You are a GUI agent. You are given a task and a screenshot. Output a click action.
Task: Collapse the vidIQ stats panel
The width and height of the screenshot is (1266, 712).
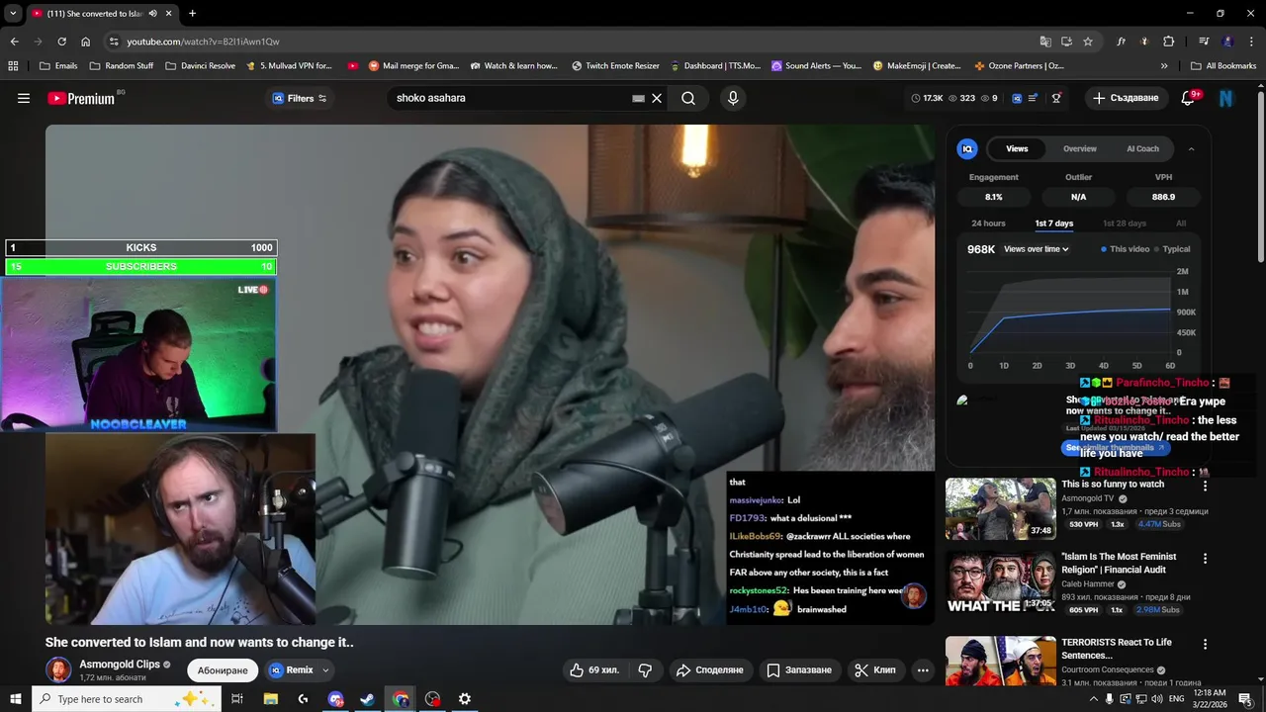point(1191,148)
